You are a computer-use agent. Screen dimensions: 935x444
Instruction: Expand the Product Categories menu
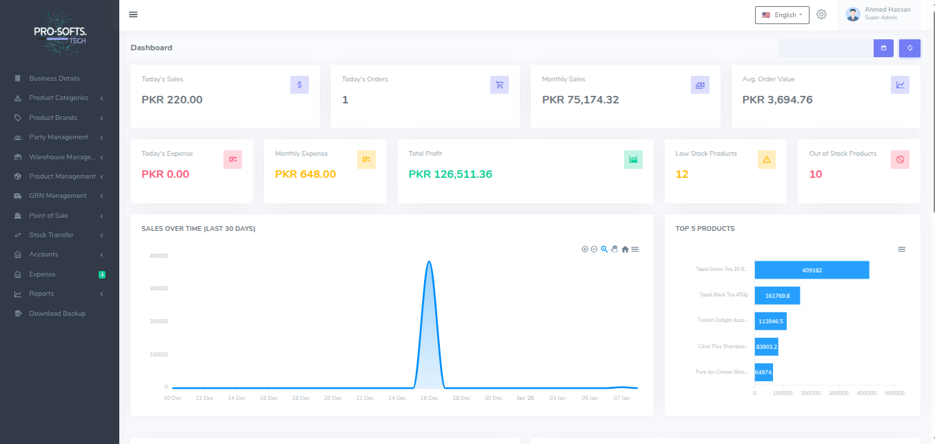(59, 98)
